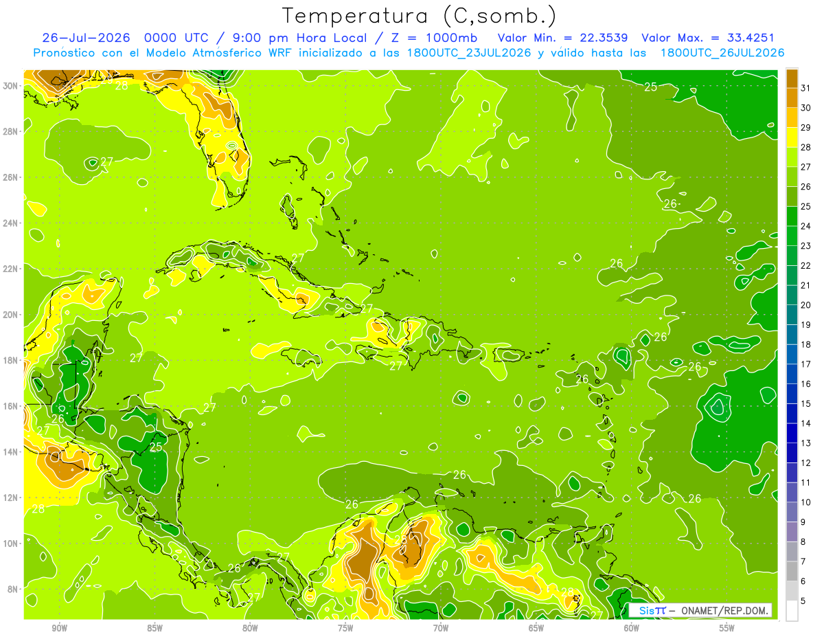The height and width of the screenshot is (637, 824).
Task: Pick the bright yellow swatch between 28 and 29
Action: (792, 137)
